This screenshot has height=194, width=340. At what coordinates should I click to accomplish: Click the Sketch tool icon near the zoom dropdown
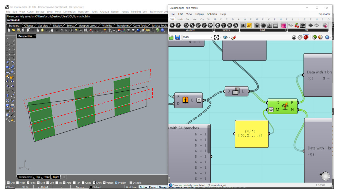(233, 37)
